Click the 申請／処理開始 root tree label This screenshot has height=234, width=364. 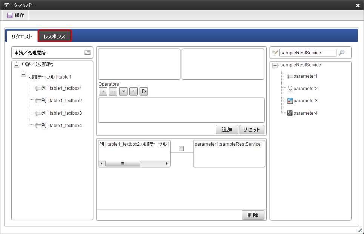click(38, 65)
